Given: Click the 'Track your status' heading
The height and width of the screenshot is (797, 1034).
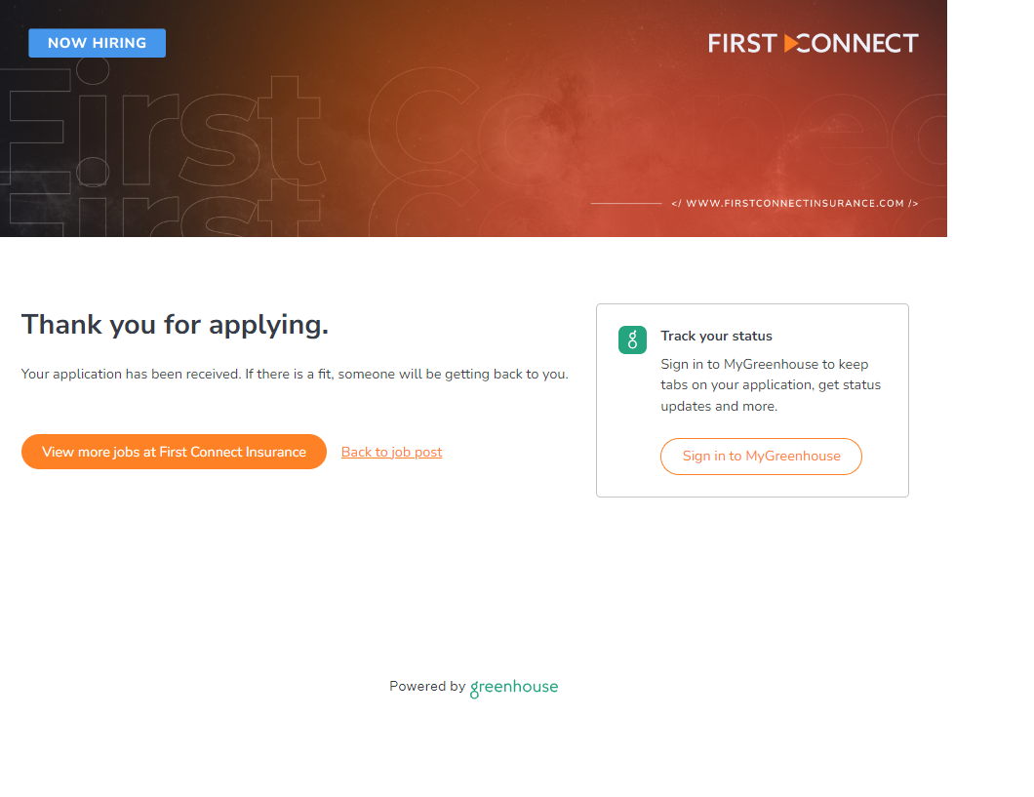Looking at the screenshot, I should point(716,336).
